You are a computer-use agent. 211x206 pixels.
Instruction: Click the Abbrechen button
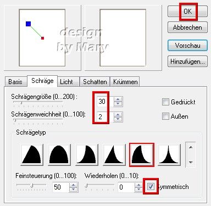click(x=187, y=27)
